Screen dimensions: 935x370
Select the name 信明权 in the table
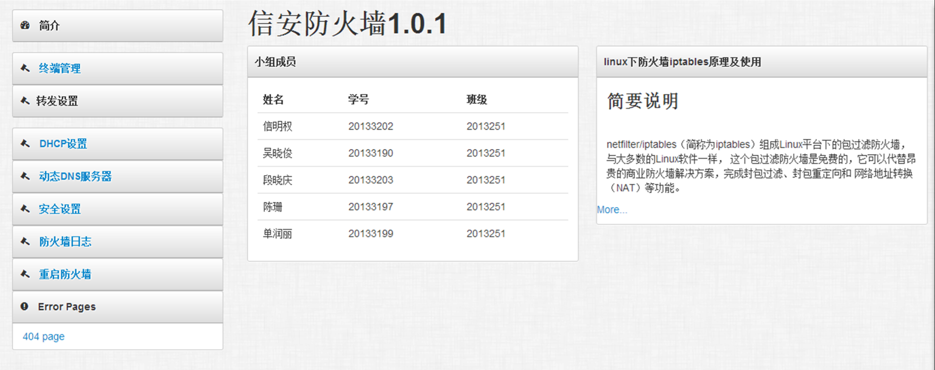coord(277,126)
